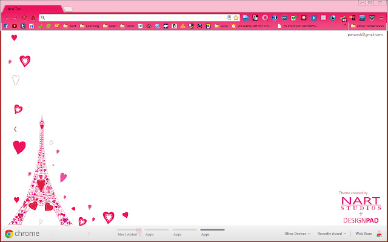Screen dimensions: 388x242
Task: Click the Home button in toolbar
Action: pos(33,18)
